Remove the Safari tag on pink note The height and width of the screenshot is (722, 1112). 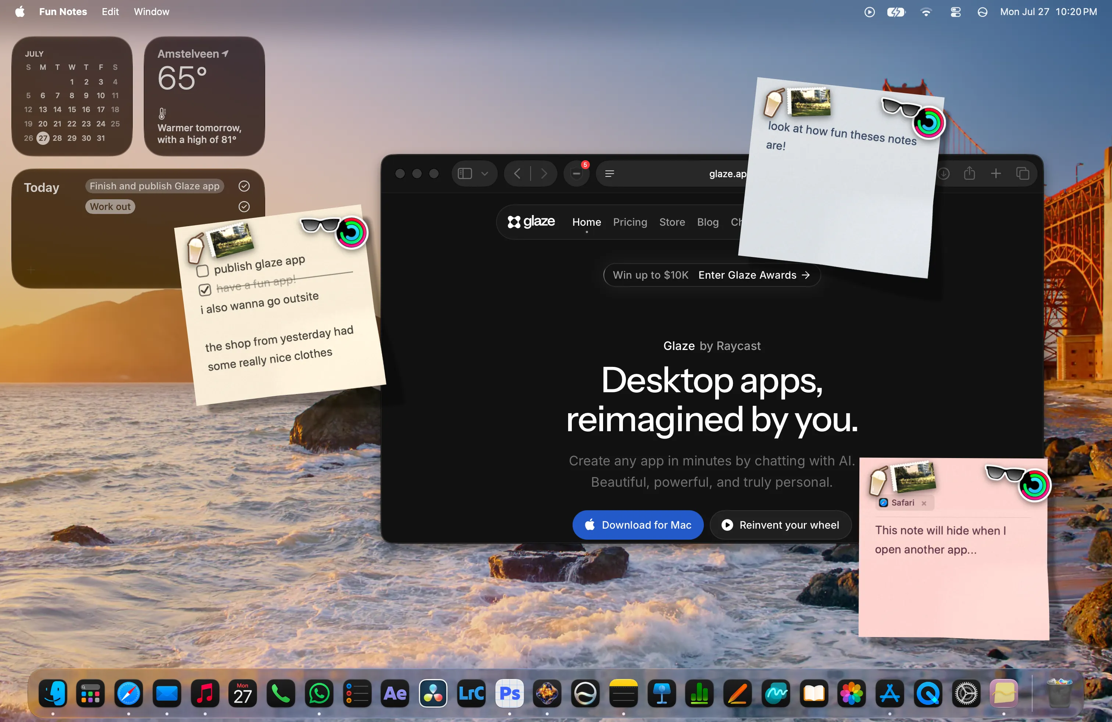point(924,503)
